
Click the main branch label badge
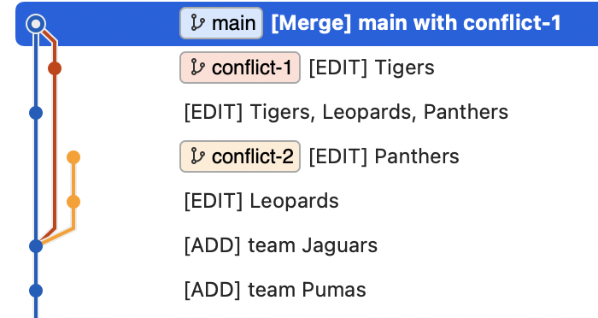click(x=221, y=23)
